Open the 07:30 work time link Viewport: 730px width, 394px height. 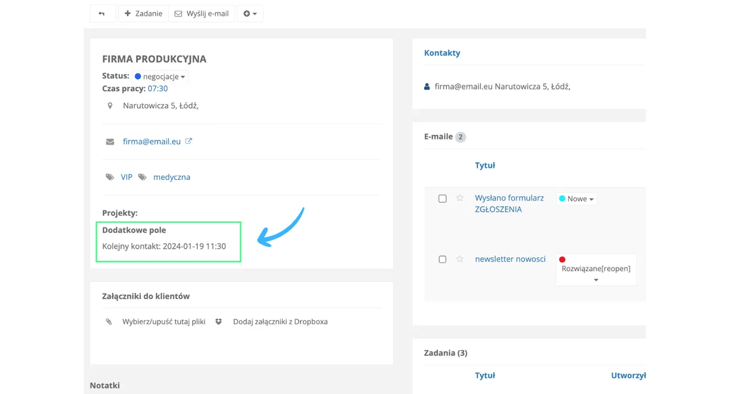click(x=158, y=88)
